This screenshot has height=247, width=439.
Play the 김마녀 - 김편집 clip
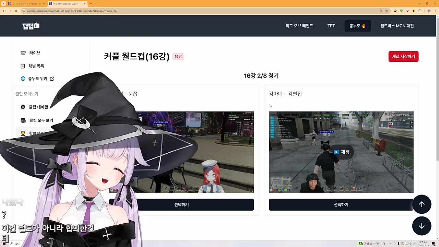(341, 152)
